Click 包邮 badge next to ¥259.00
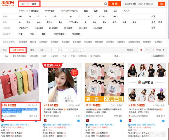The height and width of the screenshot is (140, 169). click(x=142, y=105)
